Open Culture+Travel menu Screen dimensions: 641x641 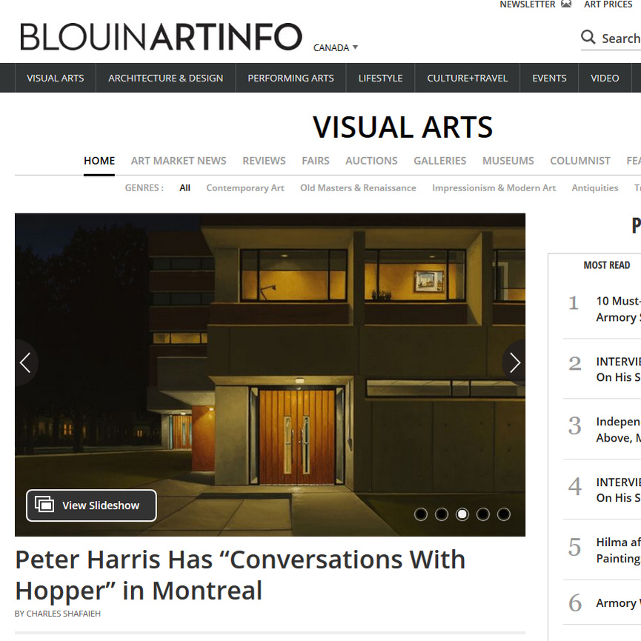[x=468, y=78]
